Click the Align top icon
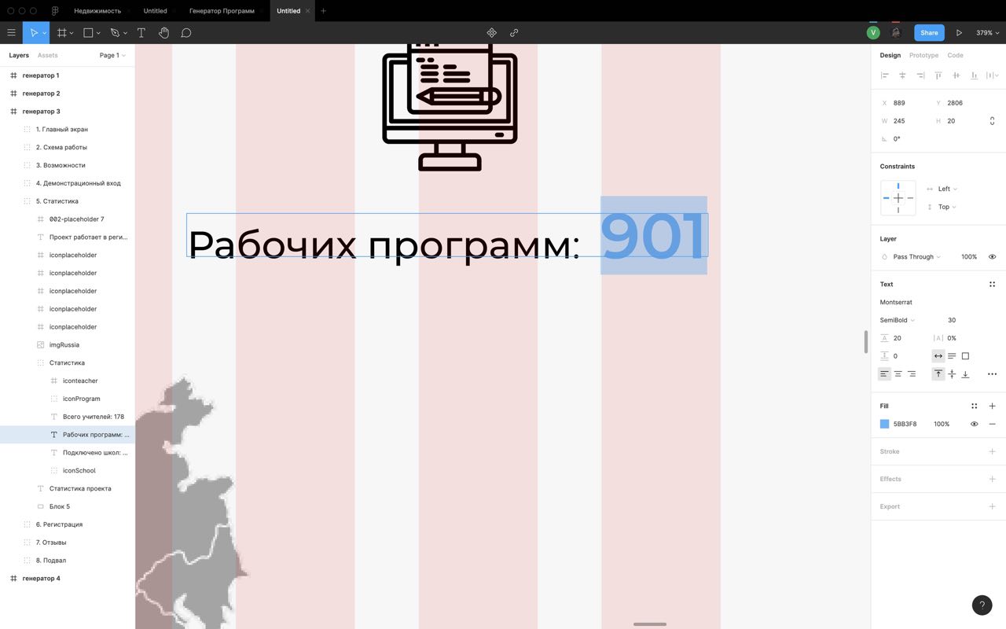 [x=938, y=75]
